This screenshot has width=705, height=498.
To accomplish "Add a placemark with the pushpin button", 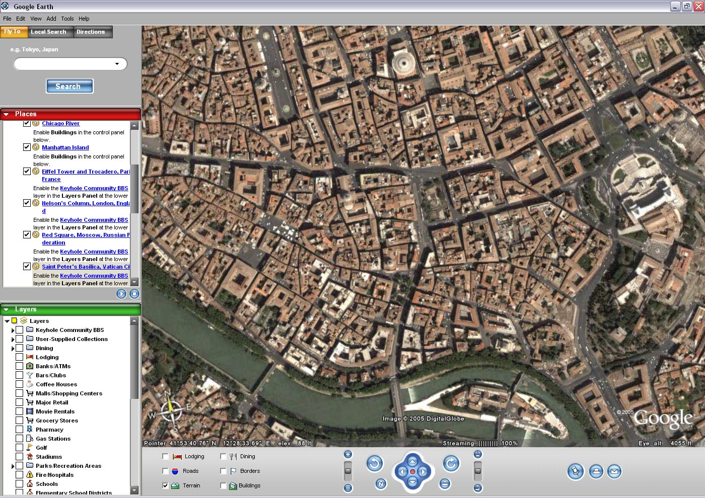I will click(575, 471).
